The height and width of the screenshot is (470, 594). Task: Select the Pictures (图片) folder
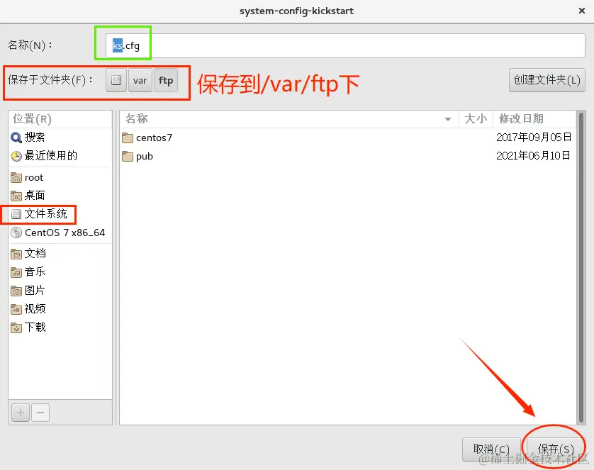pos(60,291)
